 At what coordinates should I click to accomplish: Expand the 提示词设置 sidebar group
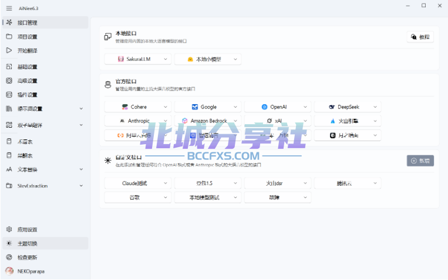click(81, 108)
